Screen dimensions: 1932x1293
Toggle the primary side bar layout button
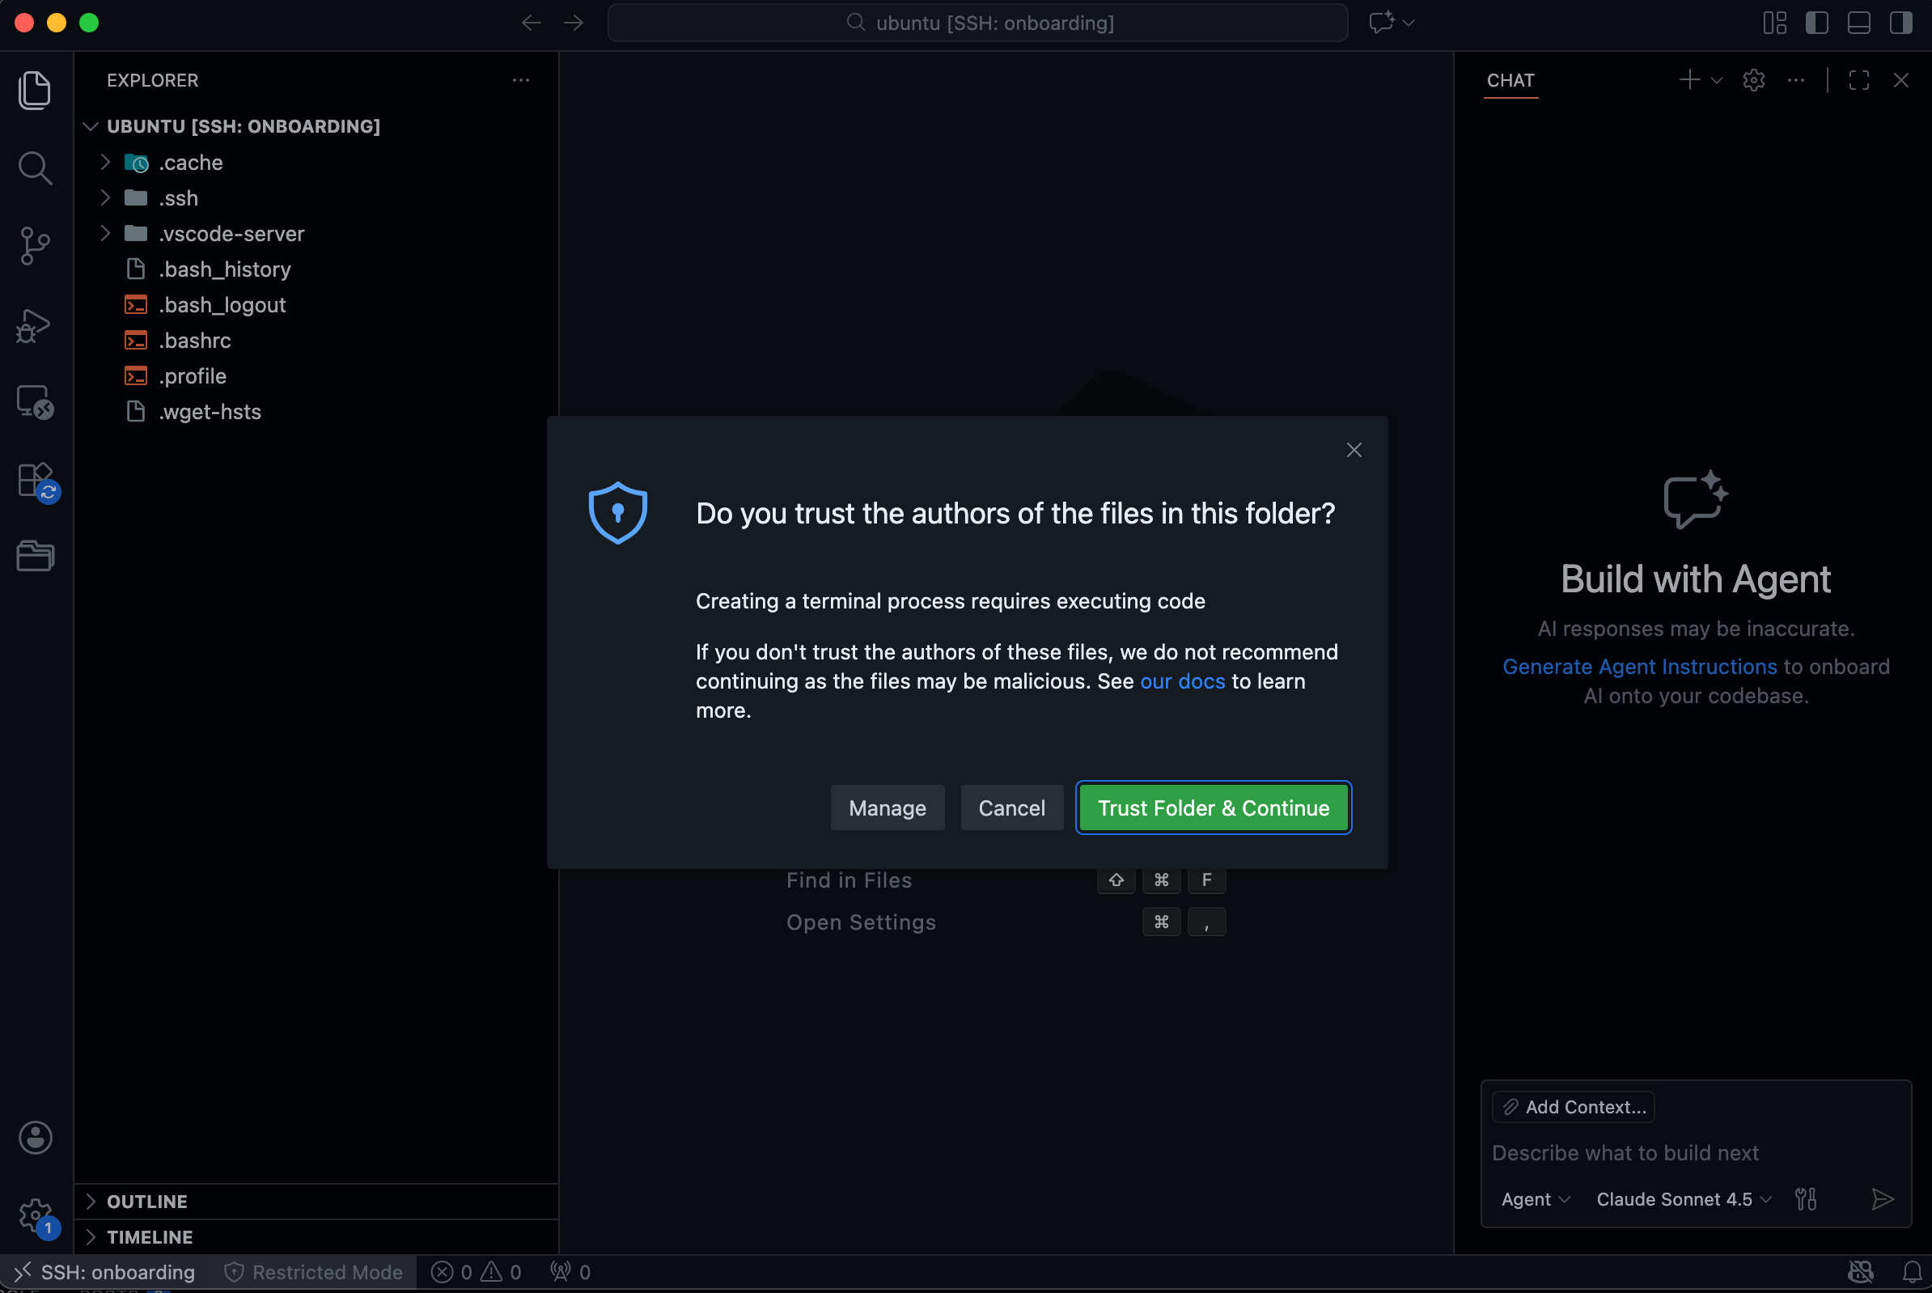click(1816, 23)
